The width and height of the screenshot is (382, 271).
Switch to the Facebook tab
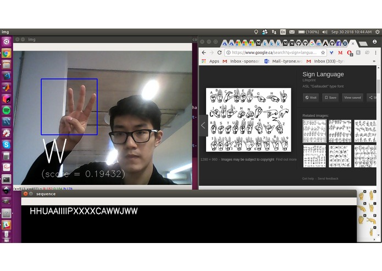pos(339,44)
